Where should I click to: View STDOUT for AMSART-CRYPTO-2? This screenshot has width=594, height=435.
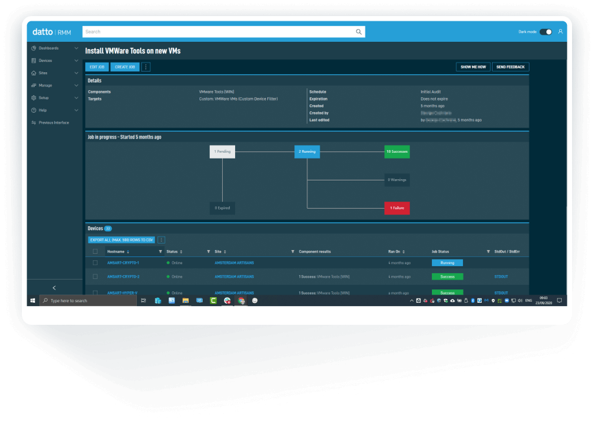(501, 277)
